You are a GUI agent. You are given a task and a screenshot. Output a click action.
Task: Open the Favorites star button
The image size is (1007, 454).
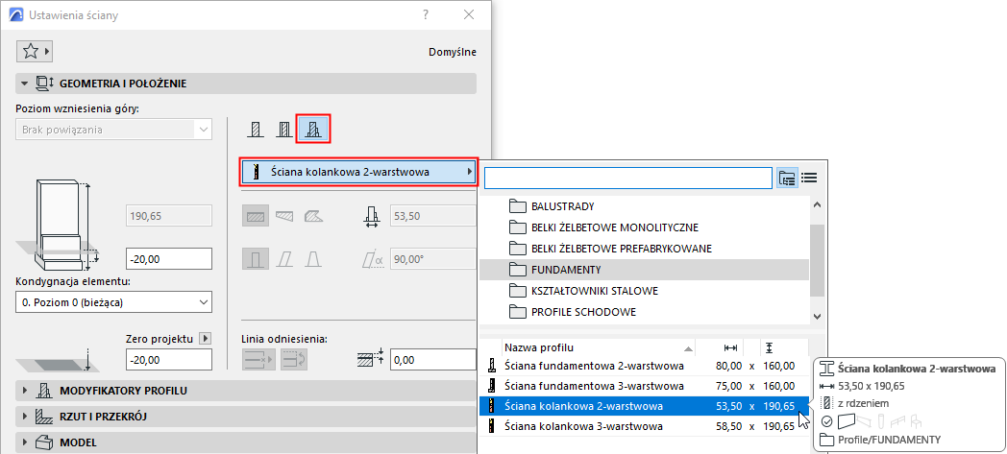pyautogui.click(x=36, y=51)
